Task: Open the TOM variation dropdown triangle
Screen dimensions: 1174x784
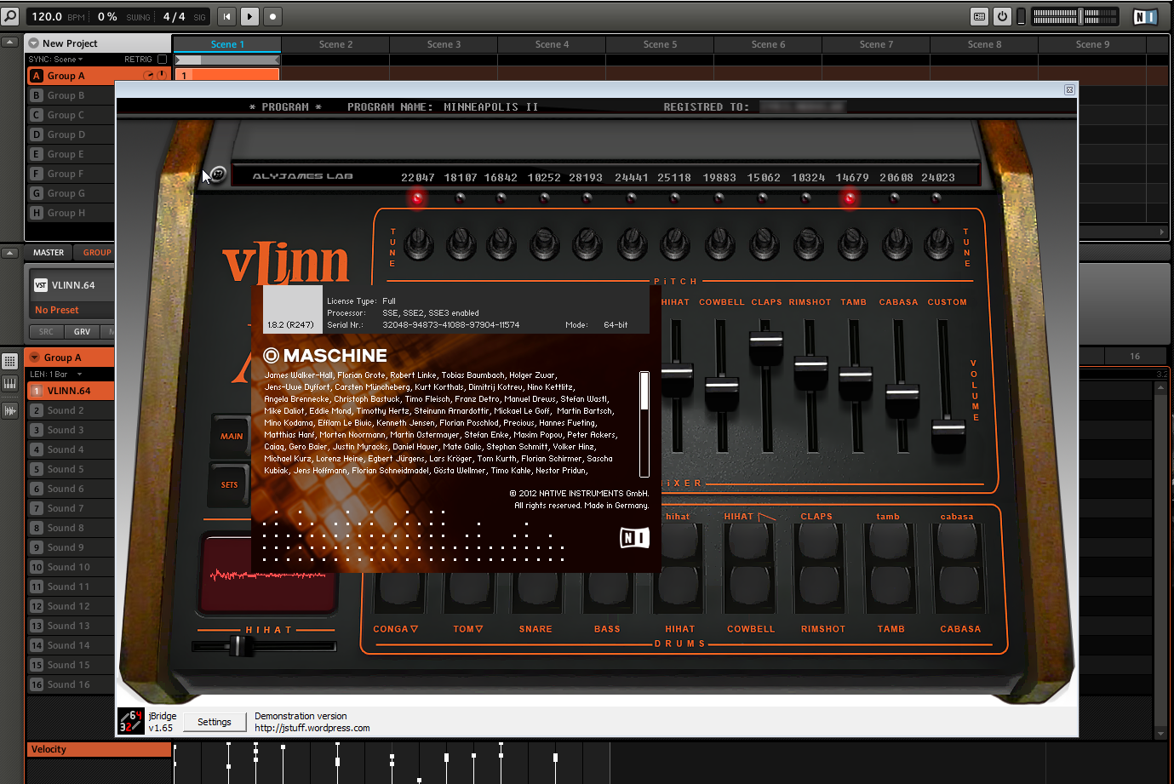Action: click(x=479, y=629)
